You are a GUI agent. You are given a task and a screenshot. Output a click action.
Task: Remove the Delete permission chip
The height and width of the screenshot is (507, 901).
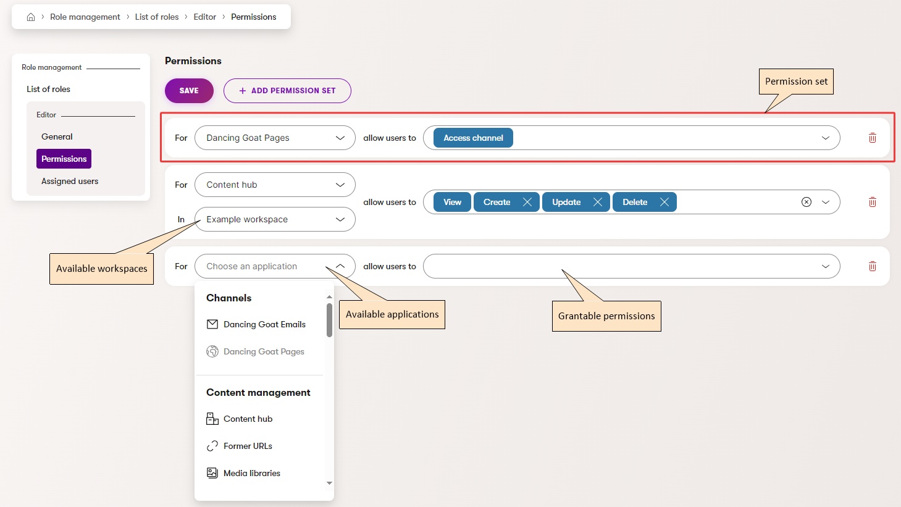(664, 201)
